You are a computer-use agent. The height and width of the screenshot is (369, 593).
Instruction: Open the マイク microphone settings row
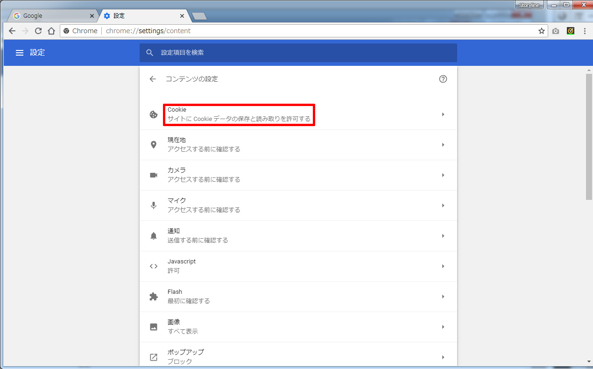tap(298, 206)
